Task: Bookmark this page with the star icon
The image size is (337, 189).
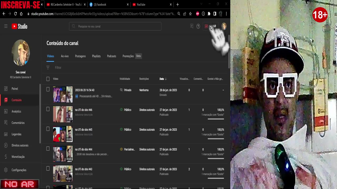Action: [x=190, y=14]
